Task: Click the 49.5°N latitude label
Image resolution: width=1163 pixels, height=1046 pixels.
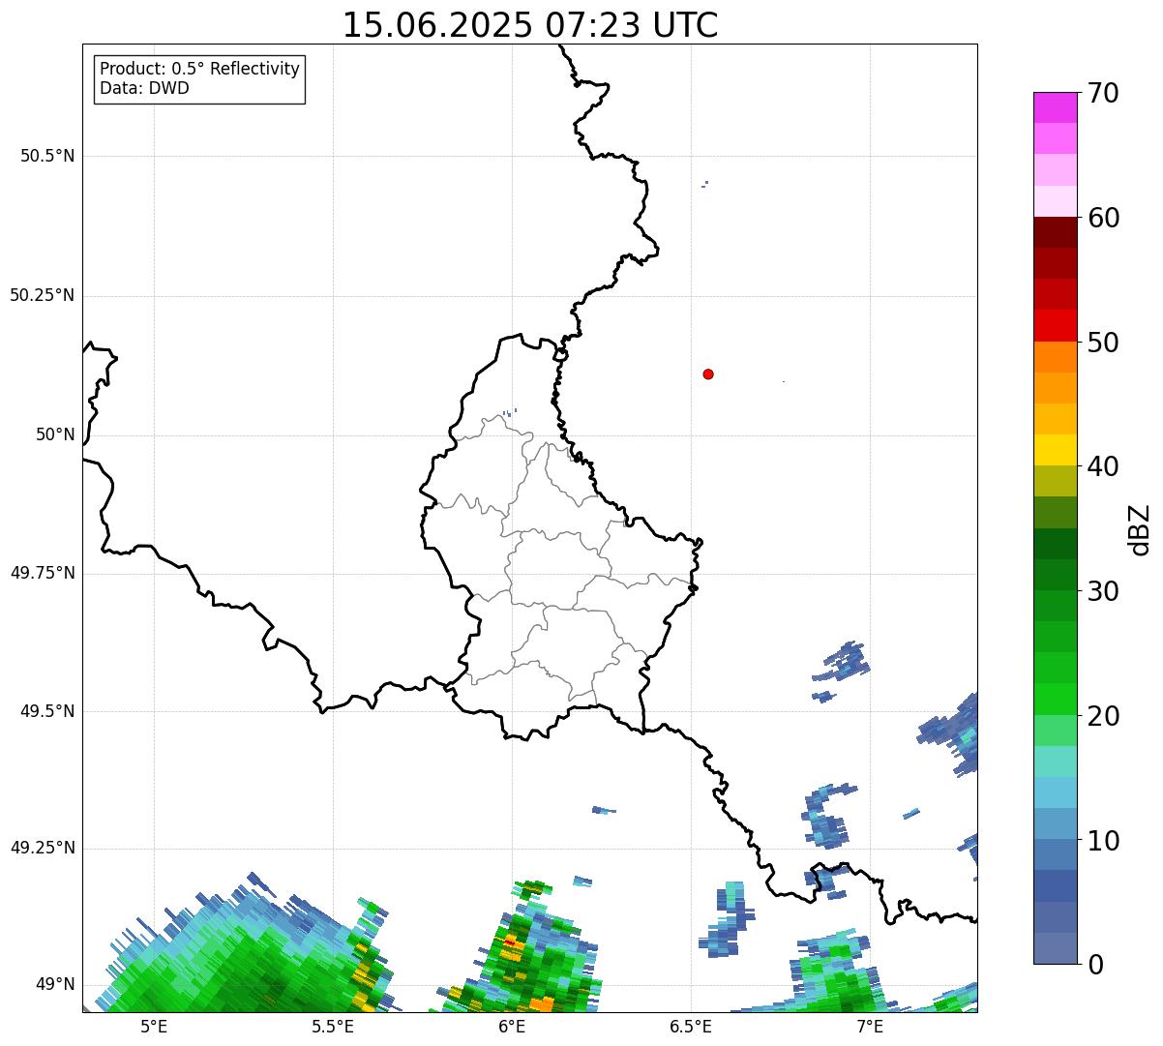Action: tap(47, 711)
